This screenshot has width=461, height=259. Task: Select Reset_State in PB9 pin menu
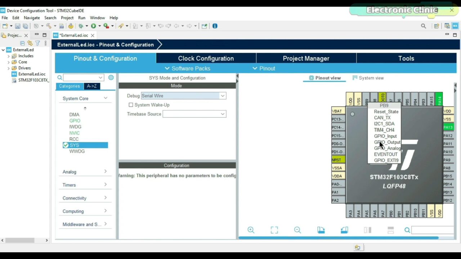[386, 112]
